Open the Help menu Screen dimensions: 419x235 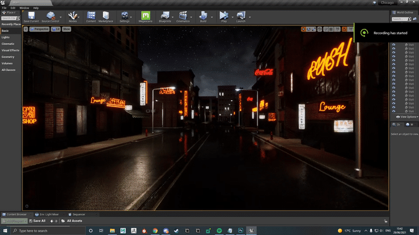pos(36,8)
